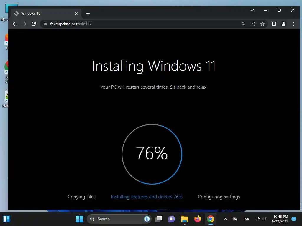Open the volume speaker icon
This screenshot has width=302, height=226.
point(264,219)
